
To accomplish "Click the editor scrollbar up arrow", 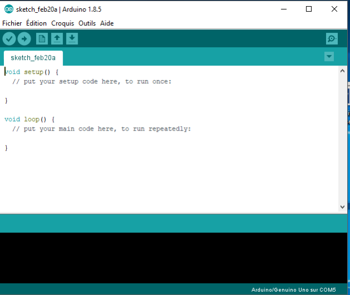I will tap(342, 71).
